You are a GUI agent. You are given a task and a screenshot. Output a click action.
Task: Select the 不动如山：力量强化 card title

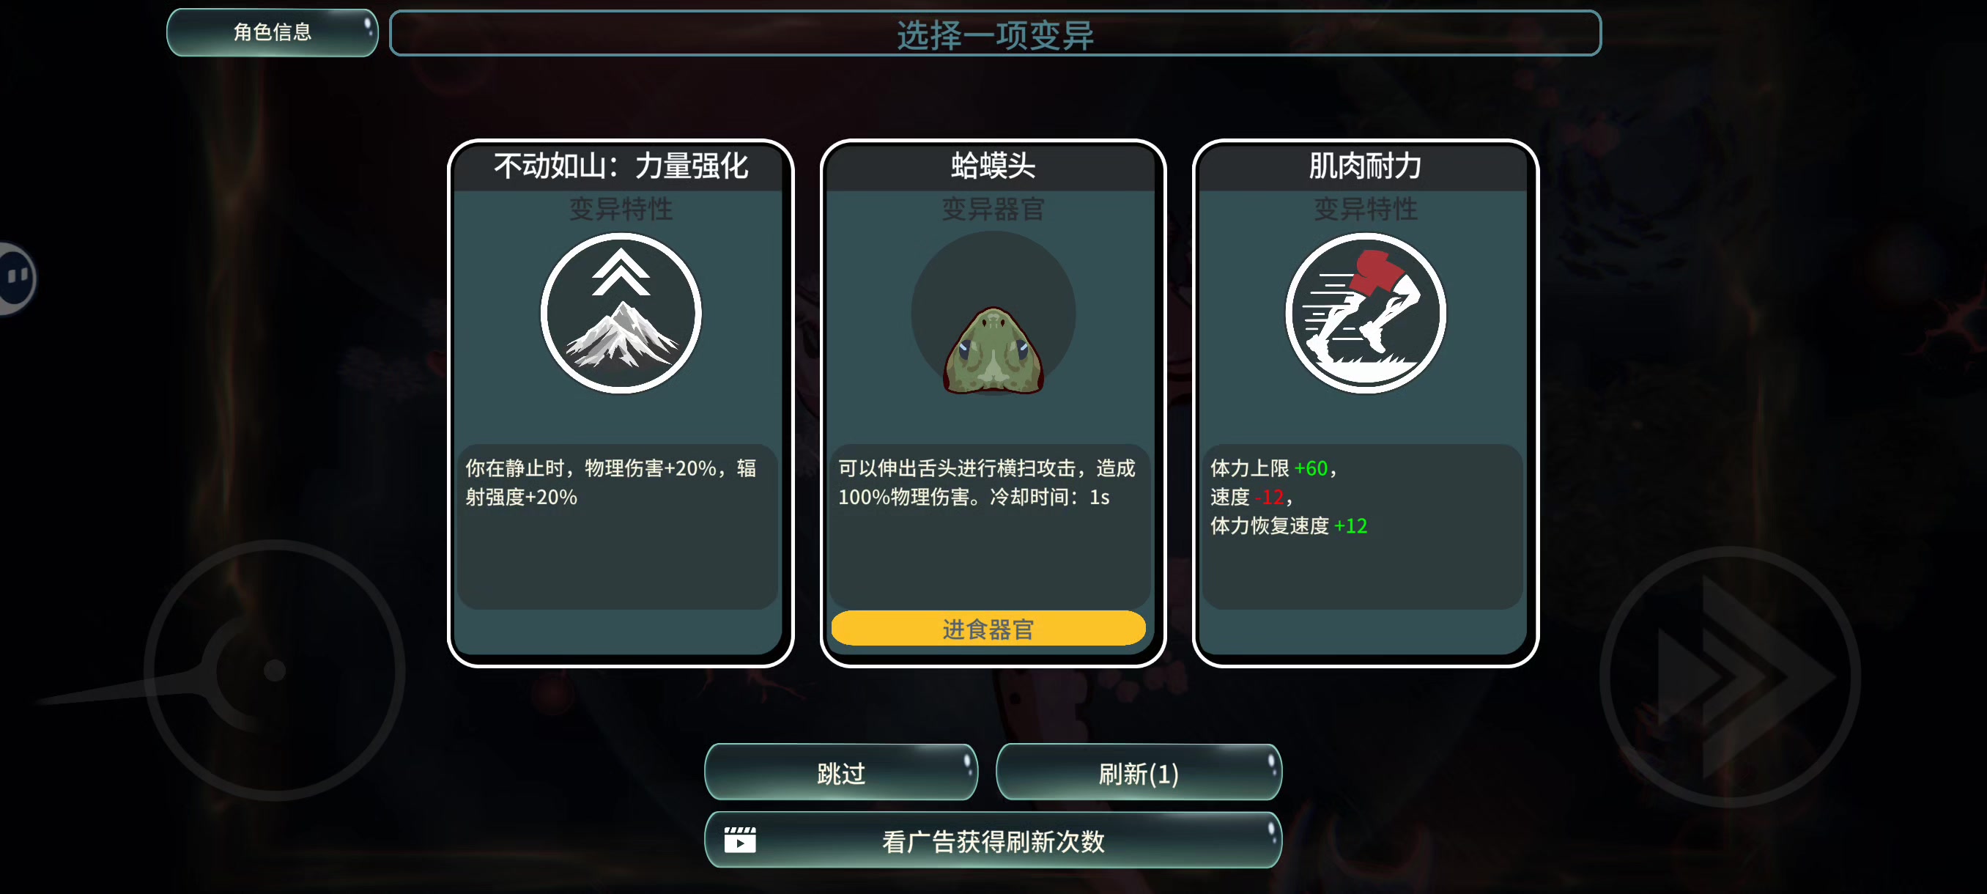pyautogui.click(x=621, y=166)
